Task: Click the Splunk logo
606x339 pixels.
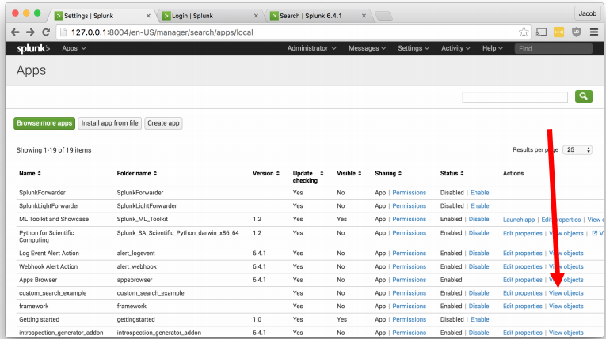Action: click(x=33, y=48)
